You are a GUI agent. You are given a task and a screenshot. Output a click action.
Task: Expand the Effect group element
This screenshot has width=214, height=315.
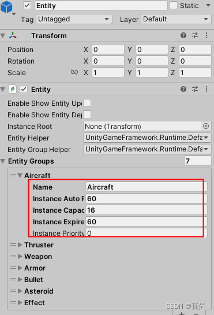(20, 303)
